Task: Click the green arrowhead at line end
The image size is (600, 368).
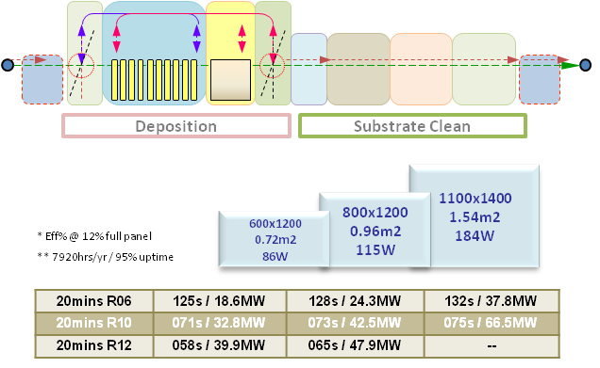Action: coord(570,65)
